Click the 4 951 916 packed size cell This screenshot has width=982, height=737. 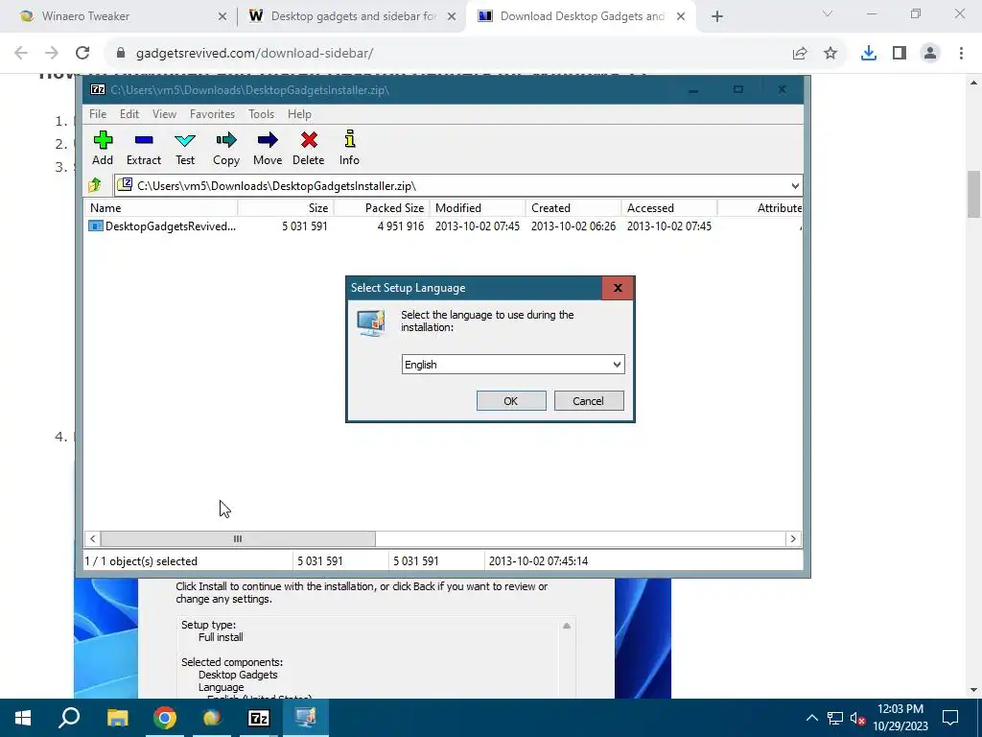tap(400, 226)
